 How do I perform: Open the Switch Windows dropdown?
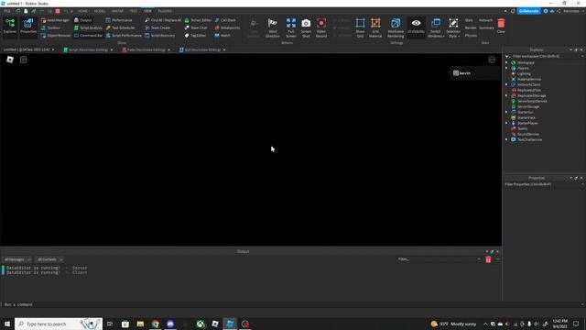pos(436,27)
